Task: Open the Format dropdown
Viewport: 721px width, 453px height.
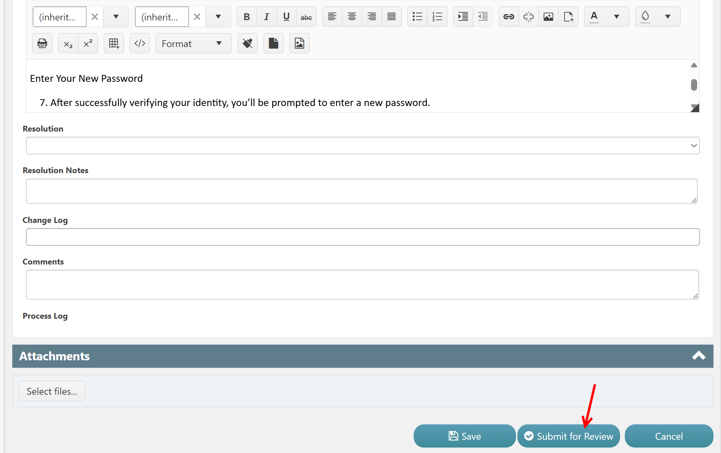Action: [x=193, y=44]
